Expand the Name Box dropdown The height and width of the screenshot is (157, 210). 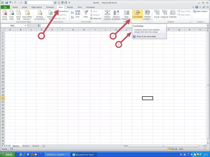[x=25, y=26]
